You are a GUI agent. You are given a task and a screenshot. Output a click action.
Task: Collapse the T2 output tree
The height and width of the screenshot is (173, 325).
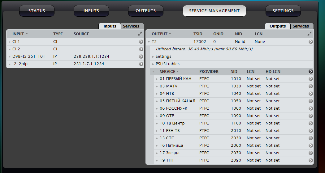pos(149,42)
